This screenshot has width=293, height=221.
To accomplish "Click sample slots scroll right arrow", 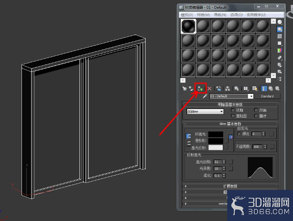I will coord(268,80).
